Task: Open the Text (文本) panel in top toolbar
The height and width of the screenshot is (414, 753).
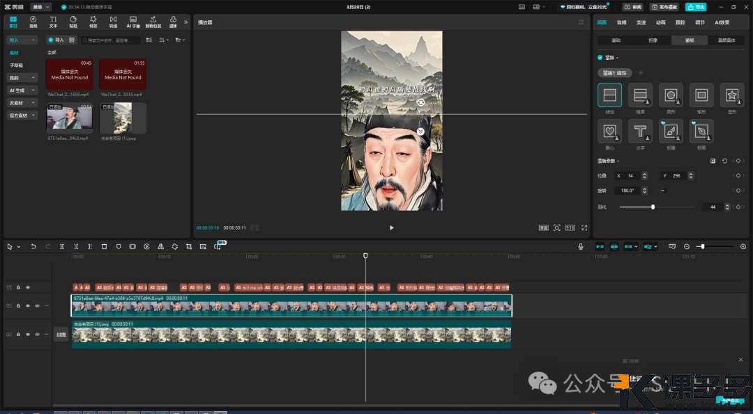Action: (x=54, y=22)
